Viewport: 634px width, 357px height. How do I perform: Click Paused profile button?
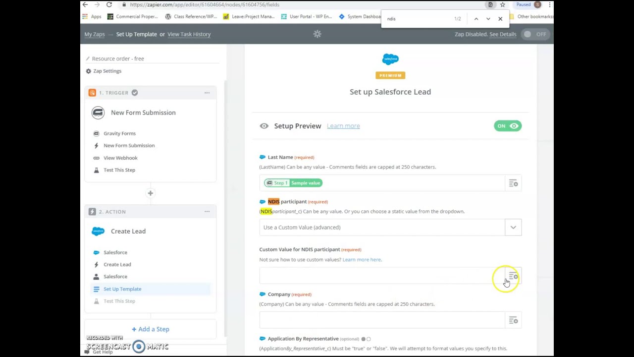pyautogui.click(x=528, y=4)
